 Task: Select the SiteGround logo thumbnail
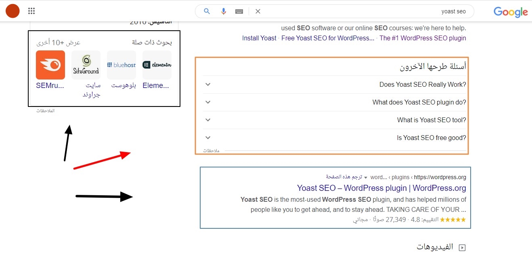click(86, 65)
